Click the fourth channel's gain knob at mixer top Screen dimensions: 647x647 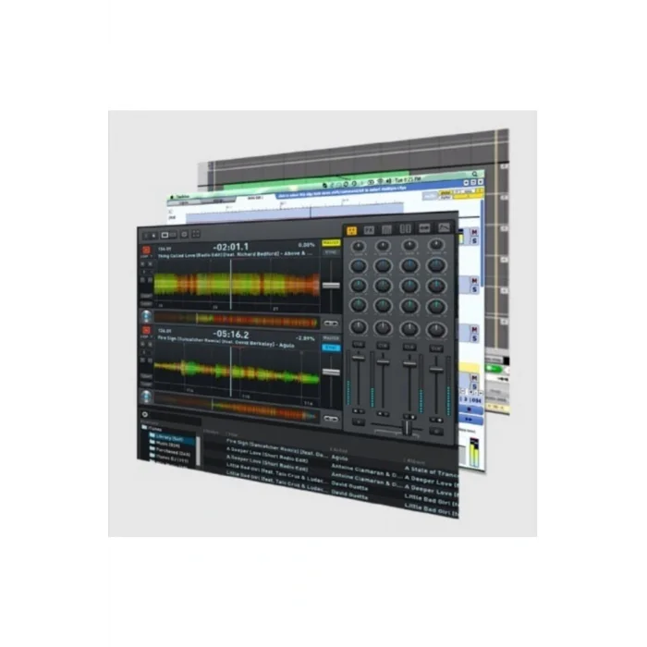[x=435, y=245]
